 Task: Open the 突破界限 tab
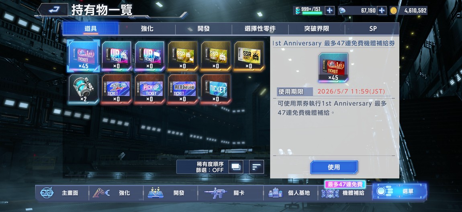click(317, 29)
